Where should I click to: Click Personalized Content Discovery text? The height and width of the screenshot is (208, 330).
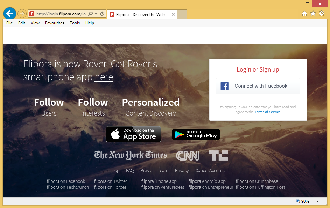[x=151, y=107]
